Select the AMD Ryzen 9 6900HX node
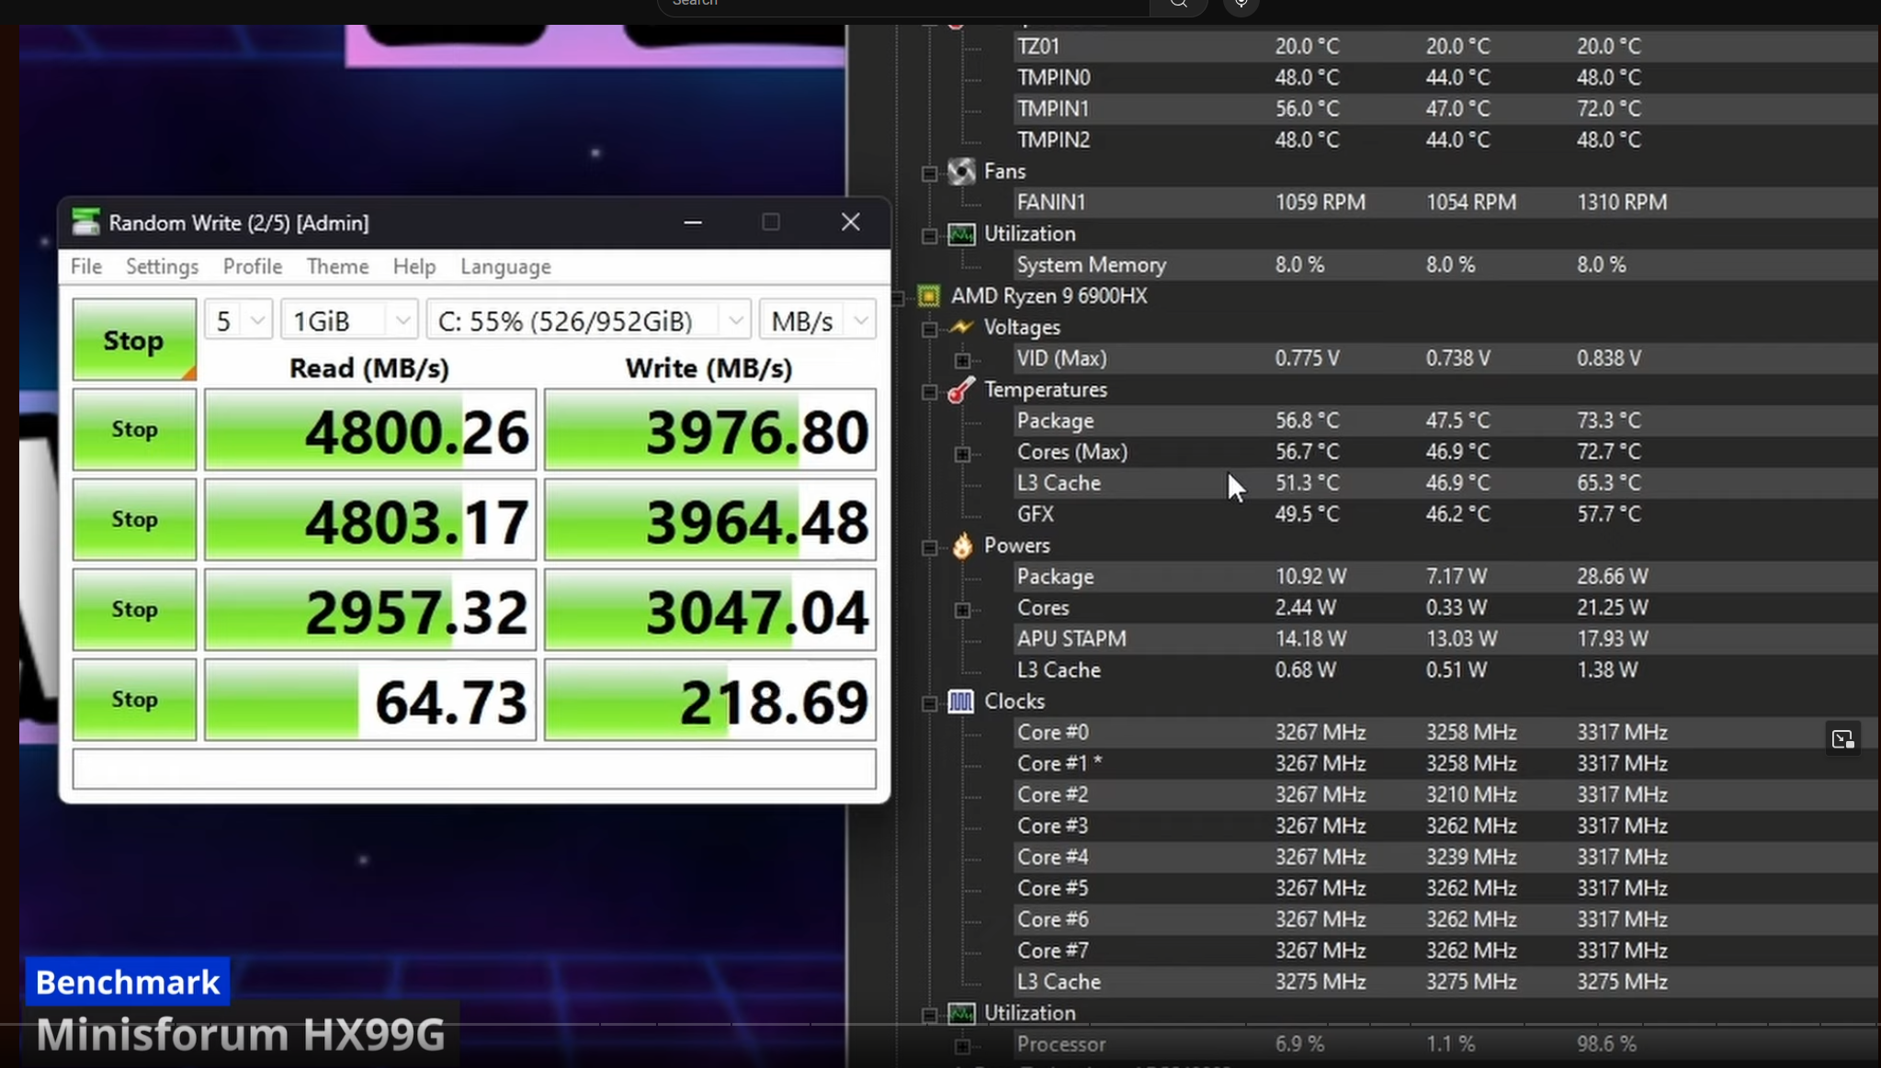Viewport: 1881px width, 1068px height. point(1048,296)
